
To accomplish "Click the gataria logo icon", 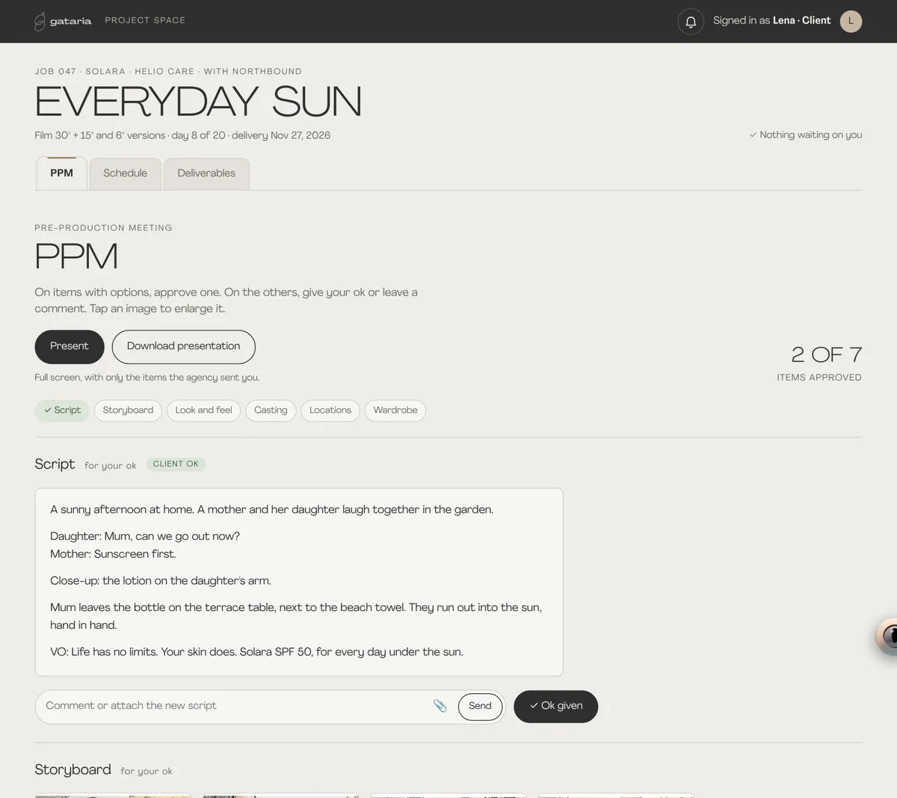I will [x=40, y=22].
